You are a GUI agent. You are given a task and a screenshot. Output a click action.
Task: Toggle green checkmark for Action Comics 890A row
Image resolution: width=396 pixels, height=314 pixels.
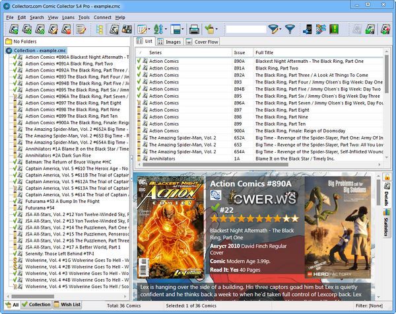pyautogui.click(x=139, y=60)
